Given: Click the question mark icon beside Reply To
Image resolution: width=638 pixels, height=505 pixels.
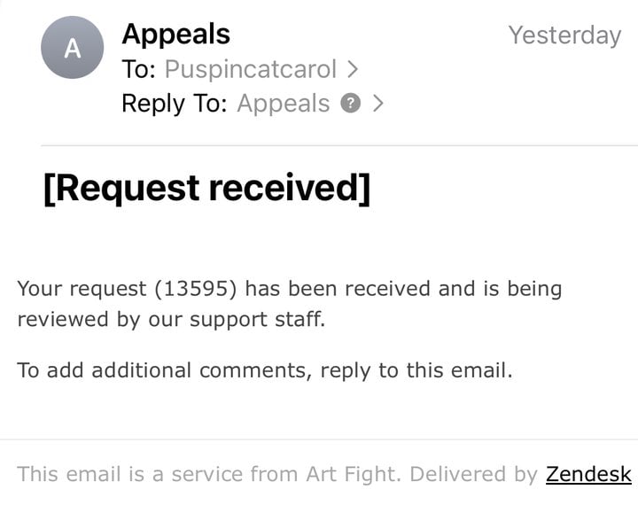Looking at the screenshot, I should tap(350, 103).
